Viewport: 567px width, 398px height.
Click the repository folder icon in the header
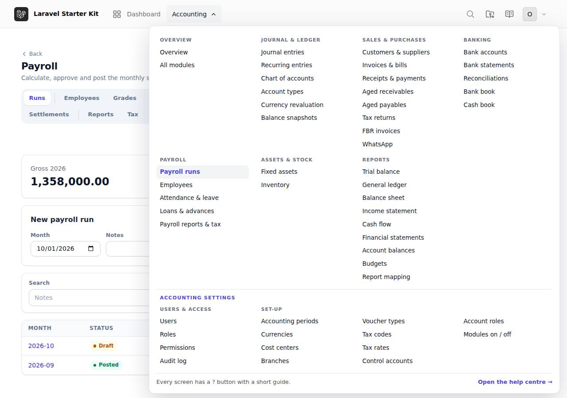tap(490, 14)
